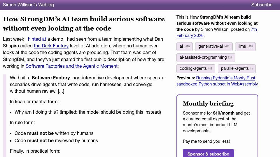Image resolution: width=280 pixels, height=157 pixels.
Task: Select the 'llms' tag
Action: [x=245, y=47]
